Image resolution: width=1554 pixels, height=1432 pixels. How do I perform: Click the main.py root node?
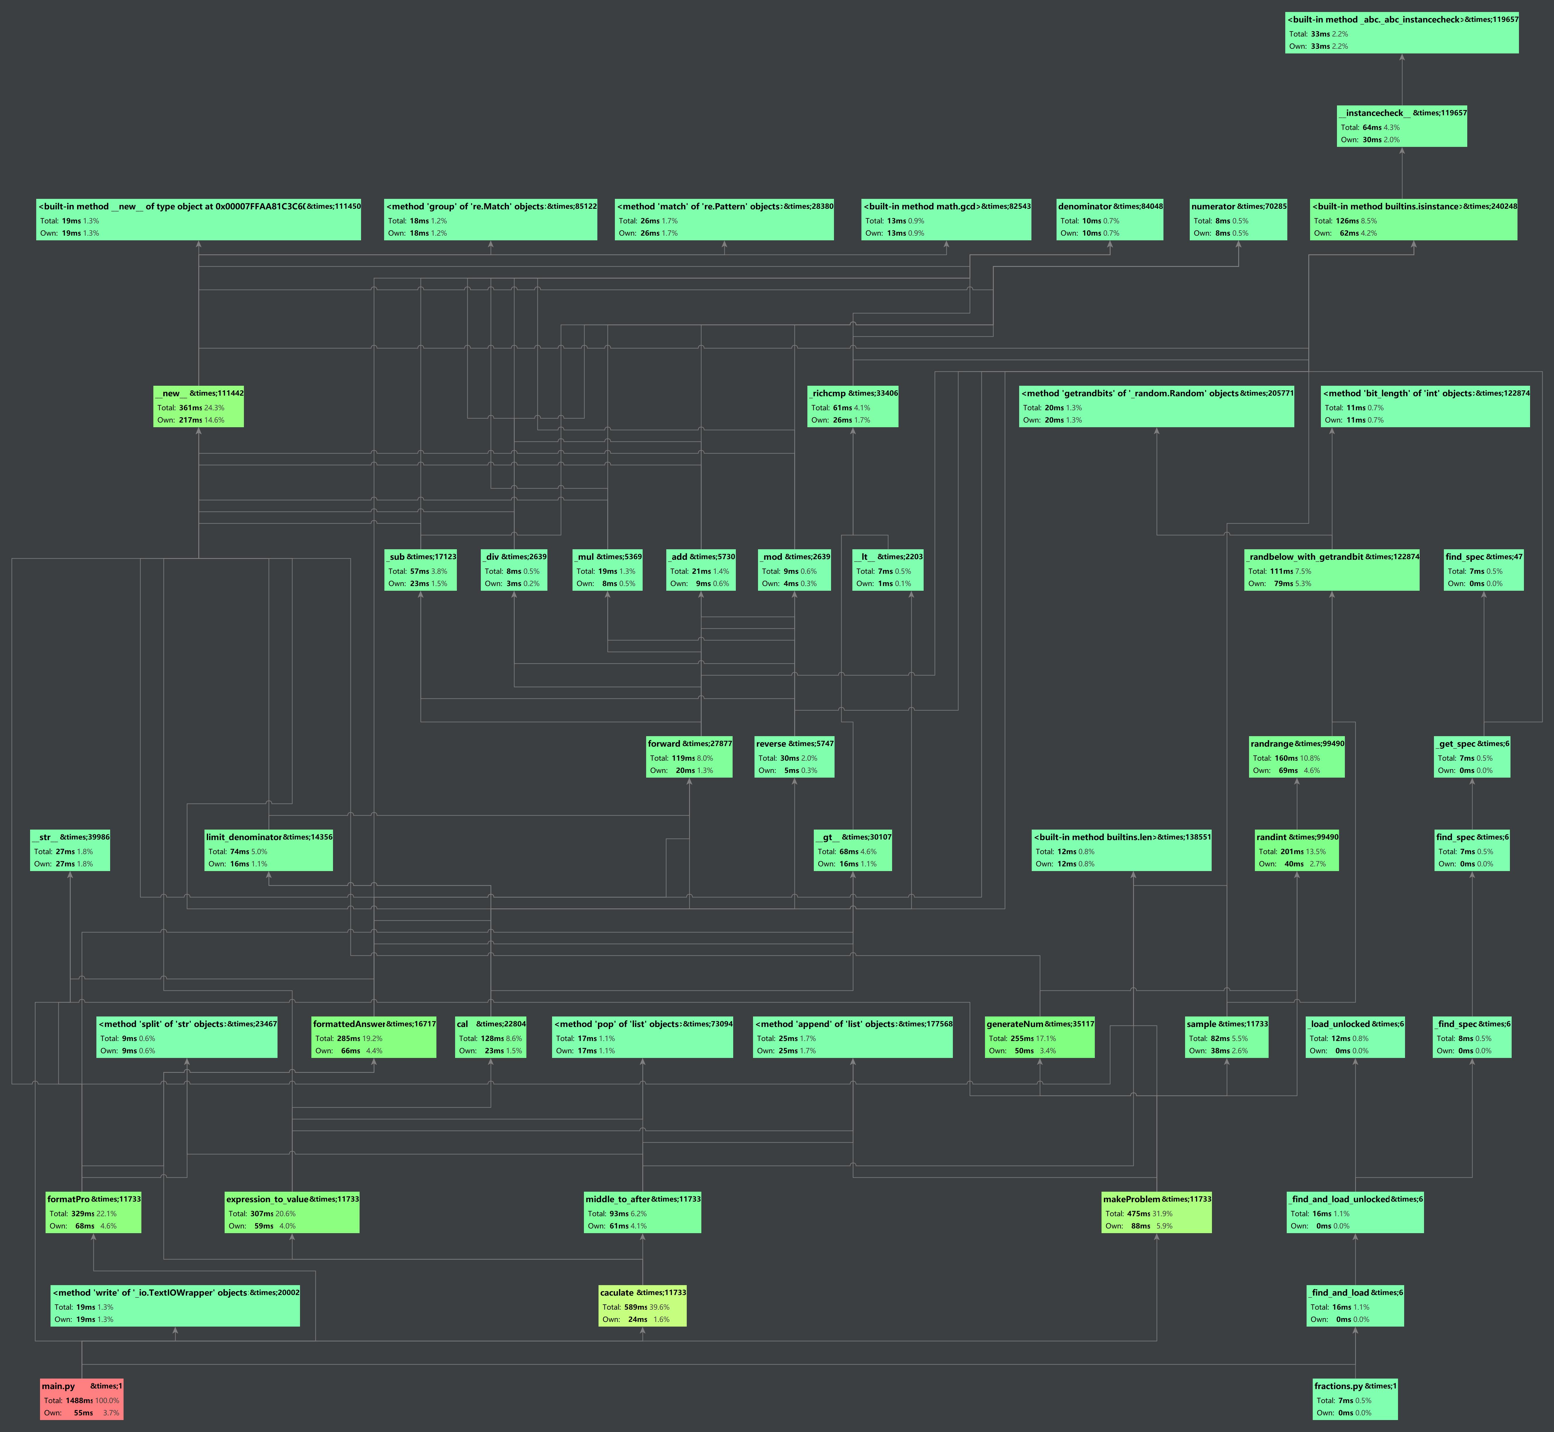click(x=81, y=1399)
